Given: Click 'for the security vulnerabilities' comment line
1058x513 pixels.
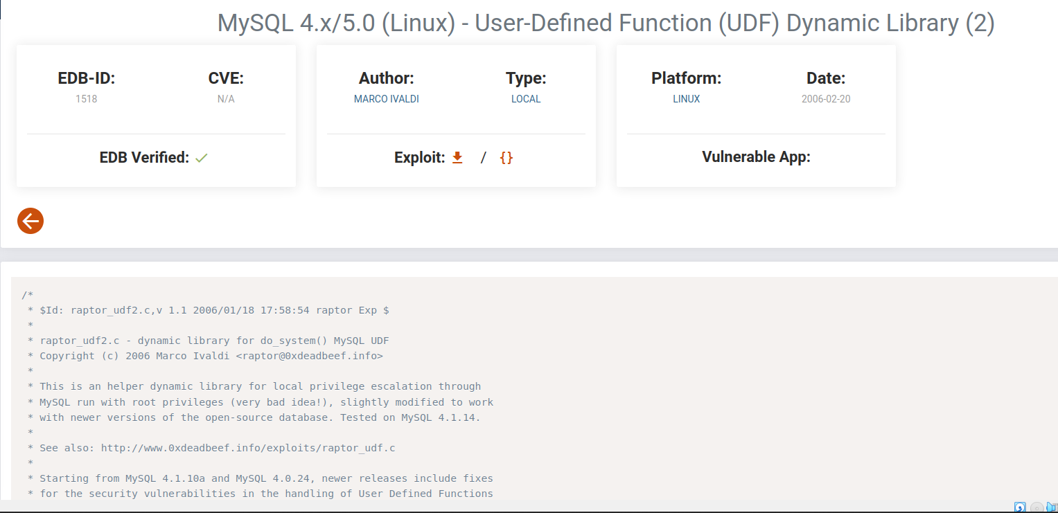Looking at the screenshot, I should (x=260, y=494).
